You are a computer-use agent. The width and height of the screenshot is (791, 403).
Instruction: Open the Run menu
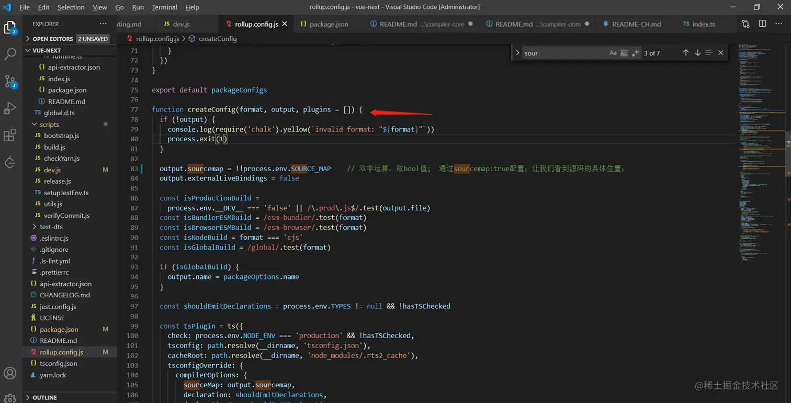coord(138,7)
